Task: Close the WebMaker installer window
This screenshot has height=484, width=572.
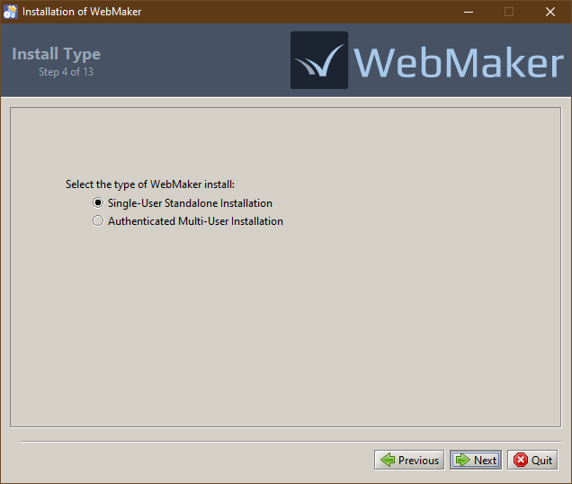Action: (x=550, y=12)
